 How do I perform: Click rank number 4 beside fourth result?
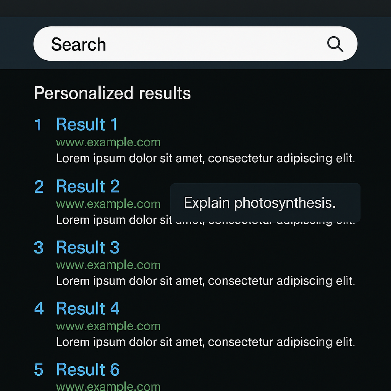pyautogui.click(x=39, y=309)
